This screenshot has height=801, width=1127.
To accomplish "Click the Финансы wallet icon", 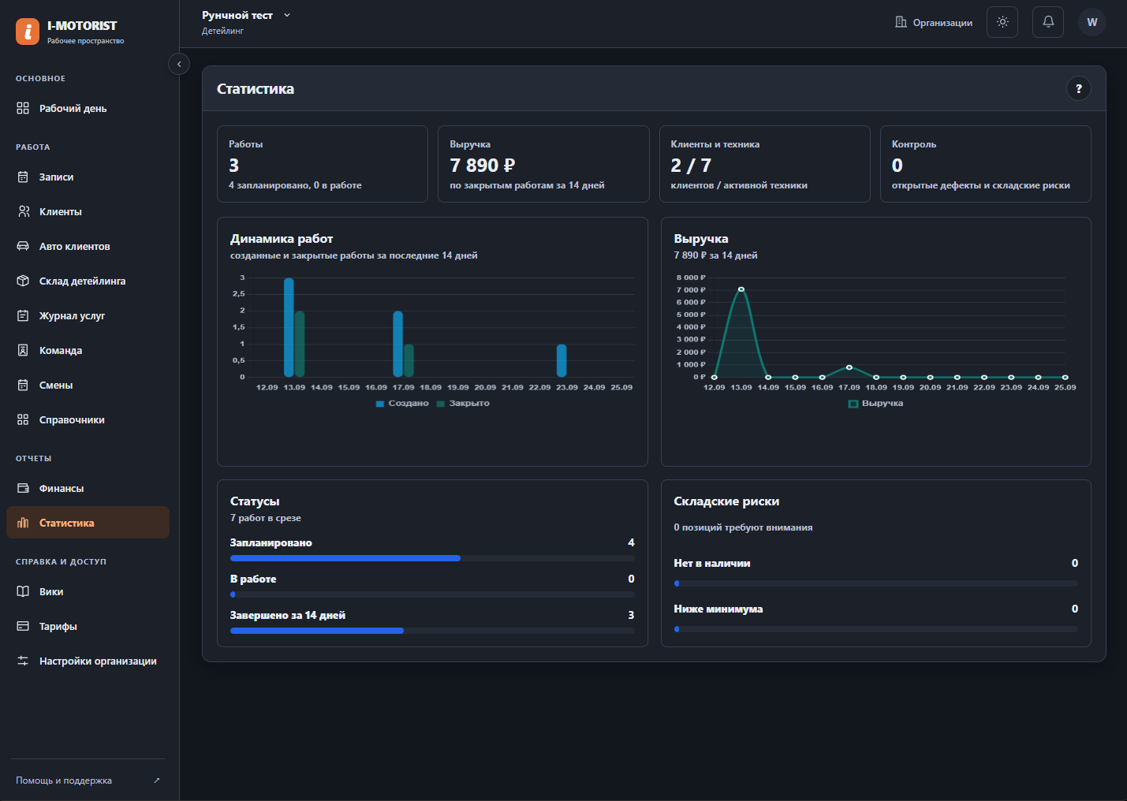I will click(23, 488).
